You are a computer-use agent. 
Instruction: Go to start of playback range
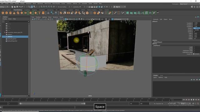[184, 100]
